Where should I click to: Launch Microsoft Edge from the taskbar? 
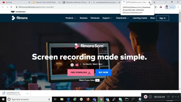click(68, 99)
